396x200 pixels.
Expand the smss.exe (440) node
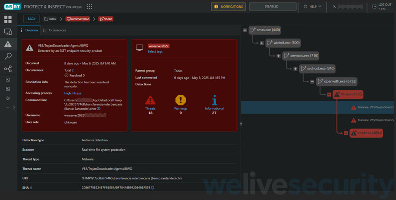[245, 30]
